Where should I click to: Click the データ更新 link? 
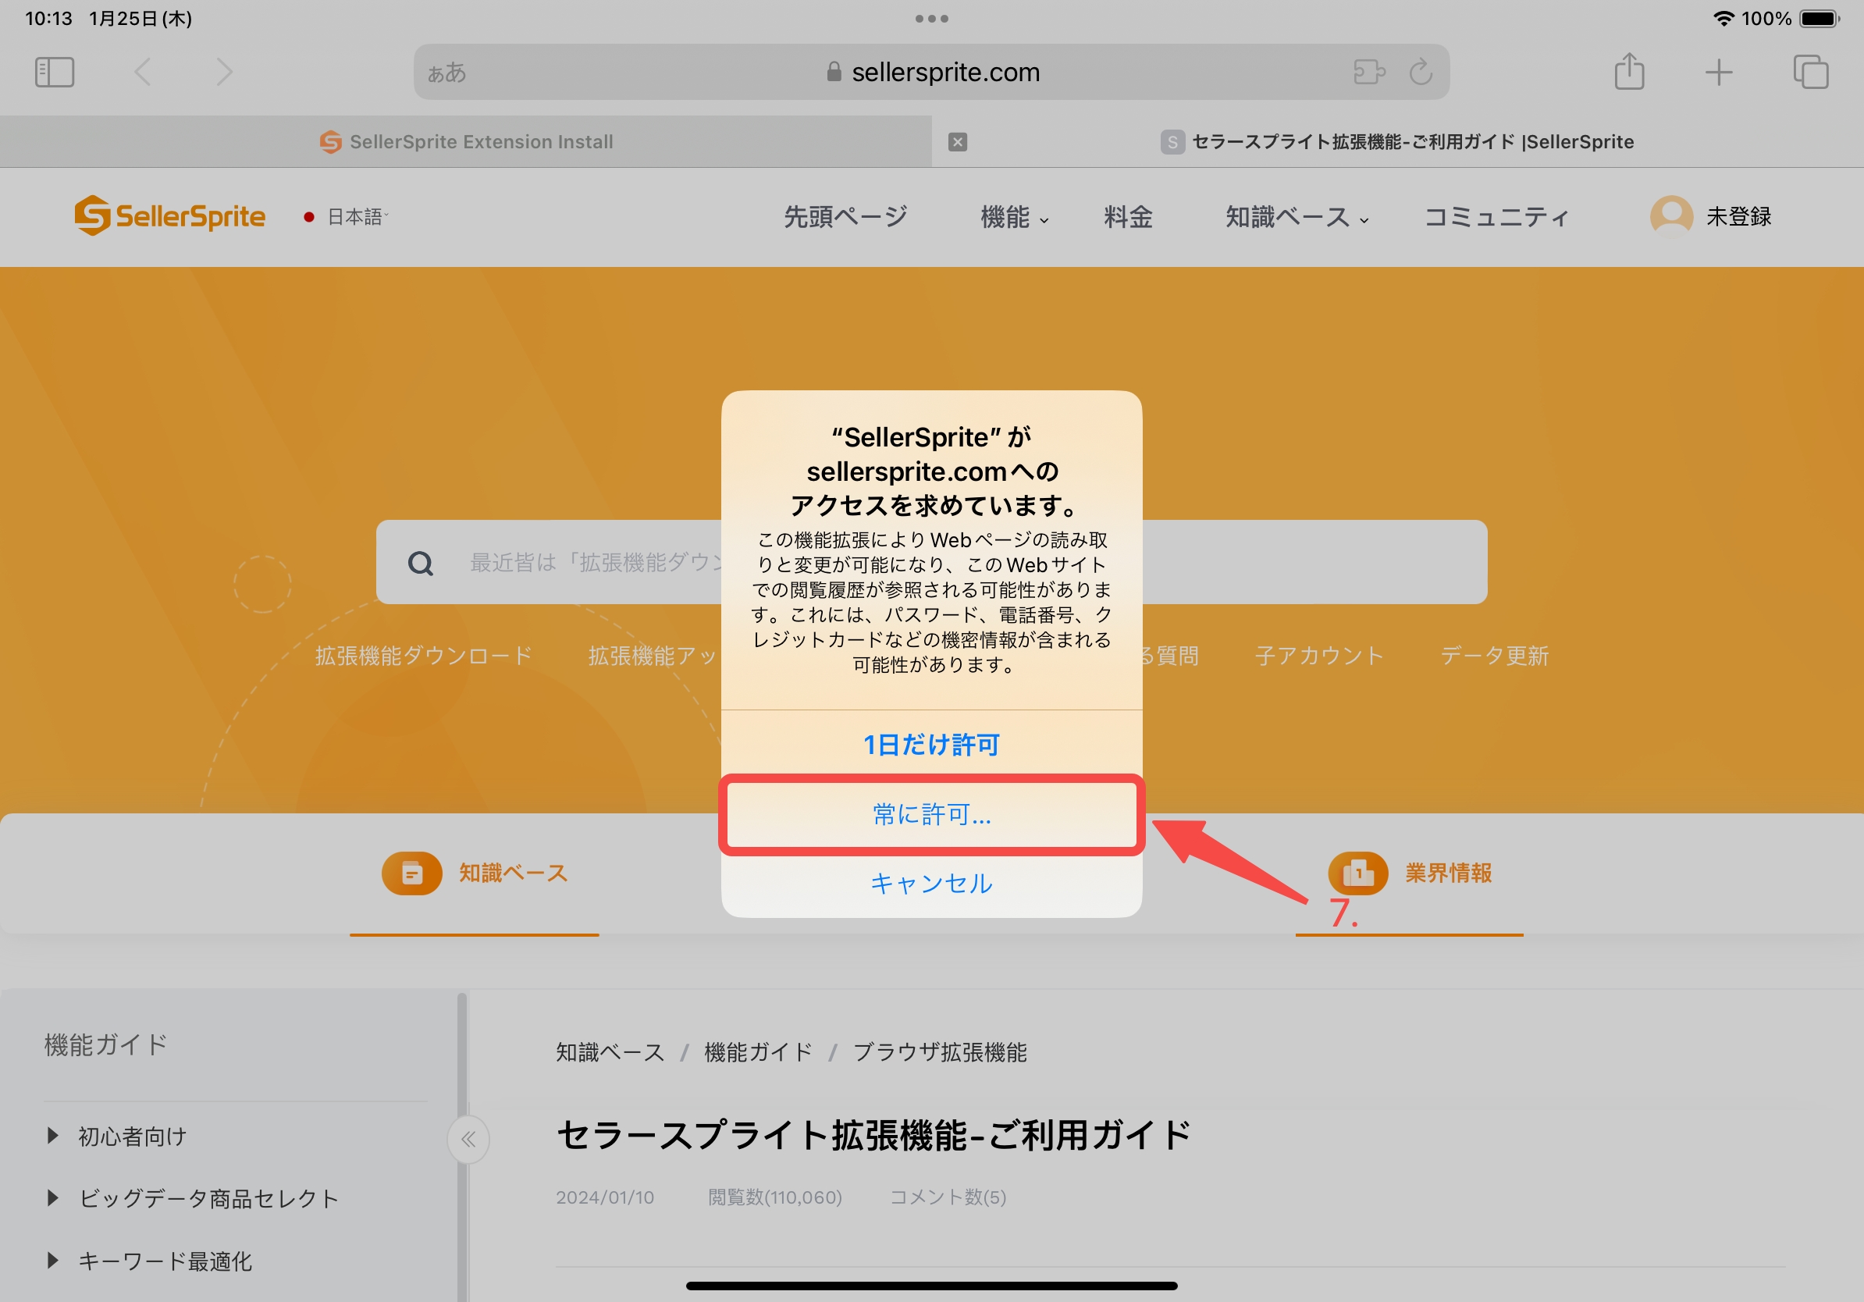pyautogui.click(x=1495, y=656)
